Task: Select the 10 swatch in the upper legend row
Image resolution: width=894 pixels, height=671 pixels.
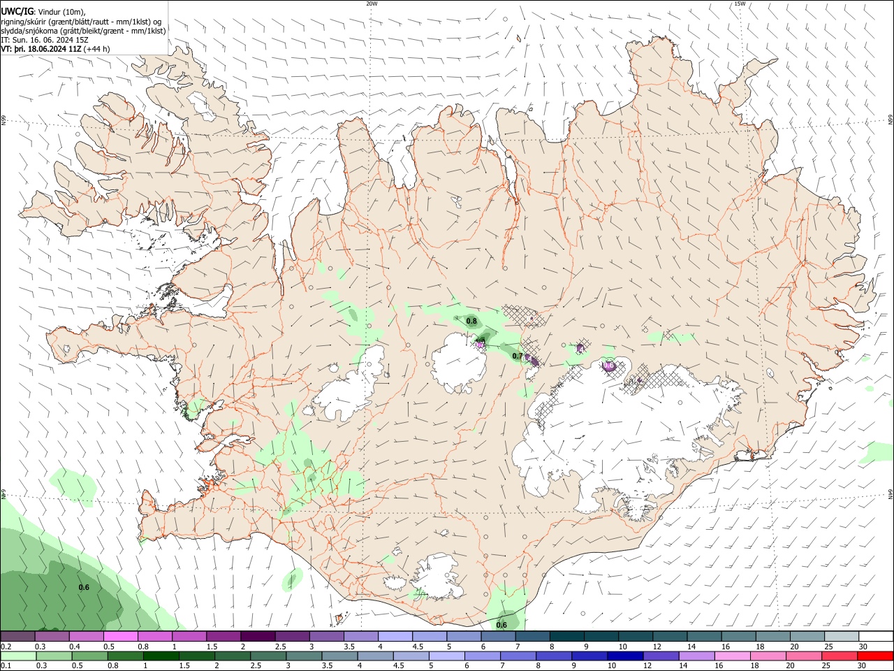Action: [x=636, y=636]
